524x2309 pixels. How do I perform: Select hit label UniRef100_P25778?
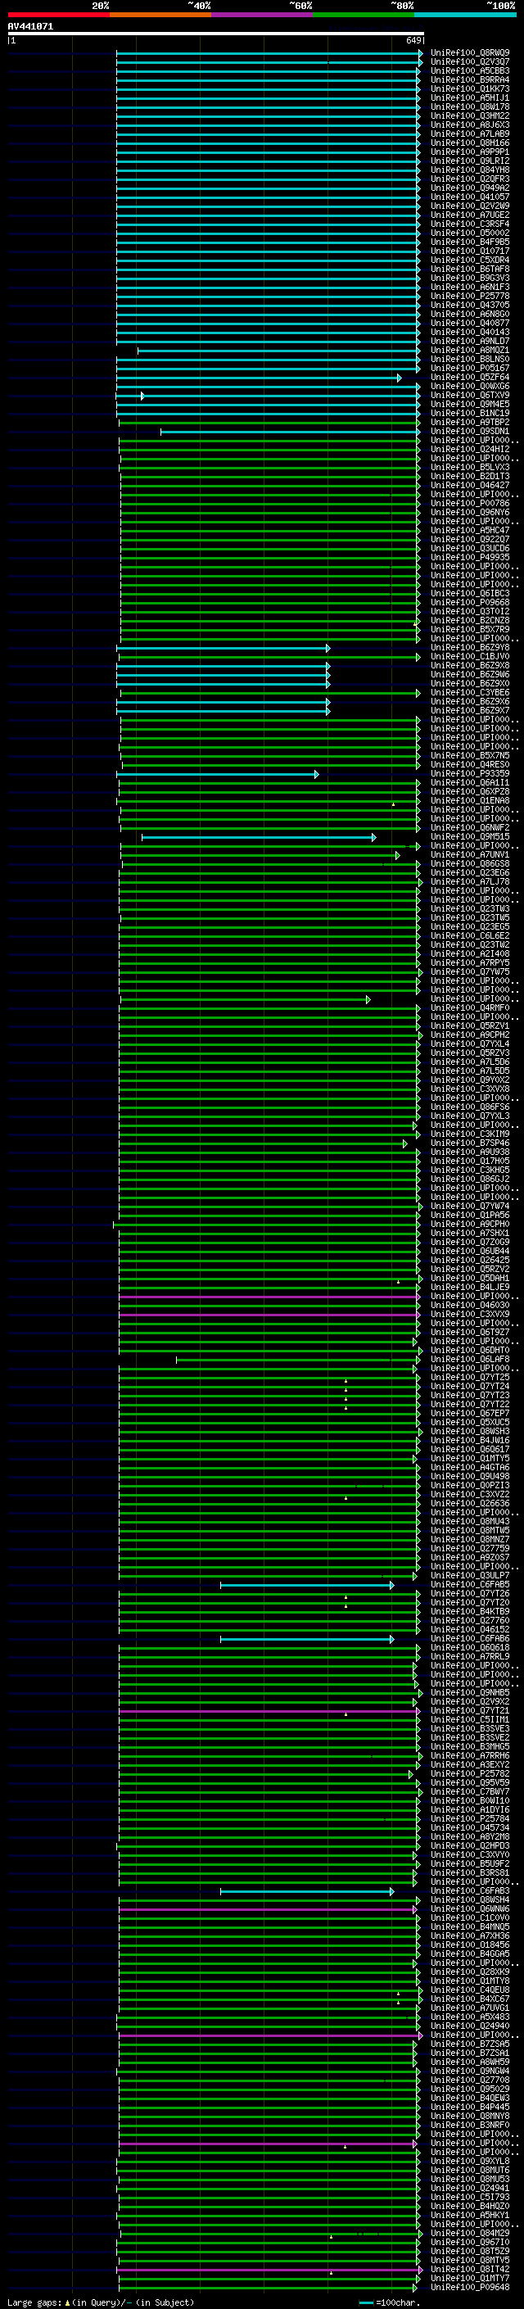click(470, 296)
